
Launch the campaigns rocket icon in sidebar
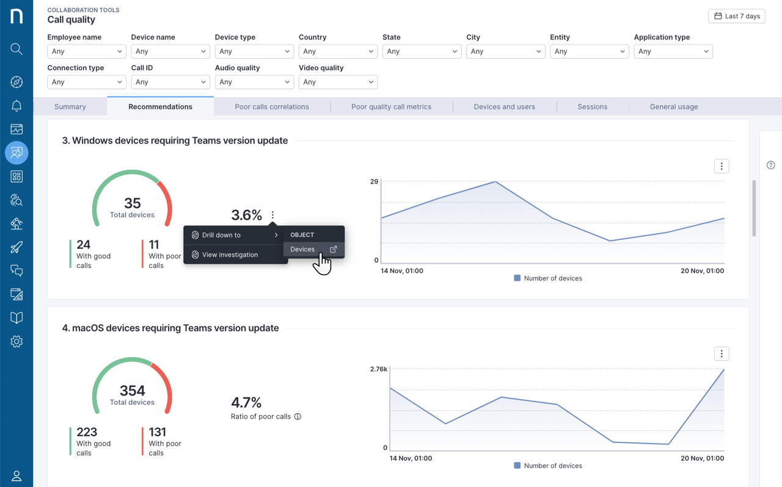pos(16,247)
